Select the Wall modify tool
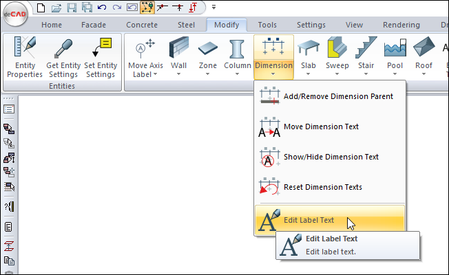This screenshot has height=275, width=449. [178, 50]
